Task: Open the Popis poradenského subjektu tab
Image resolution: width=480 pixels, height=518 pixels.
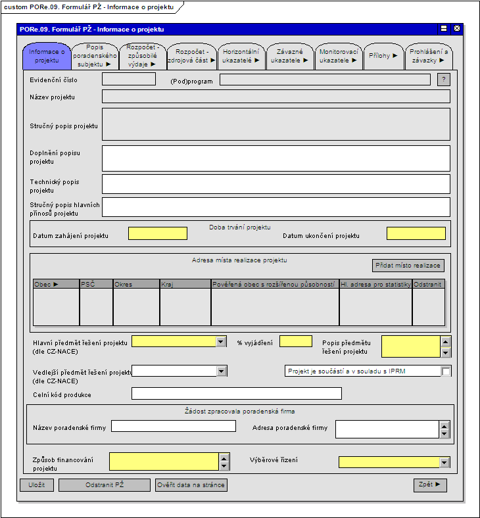Action: coord(95,56)
